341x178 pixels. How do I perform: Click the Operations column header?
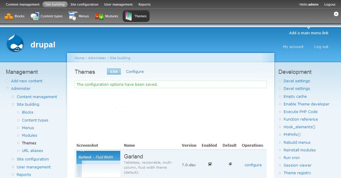click(x=253, y=146)
